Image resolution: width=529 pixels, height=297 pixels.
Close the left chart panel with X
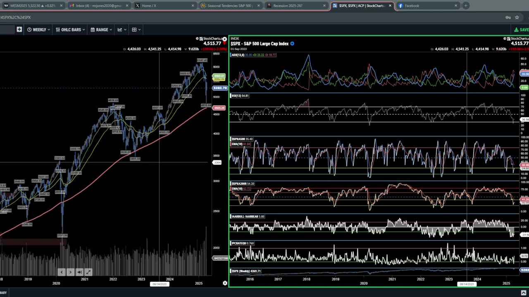(224, 39)
